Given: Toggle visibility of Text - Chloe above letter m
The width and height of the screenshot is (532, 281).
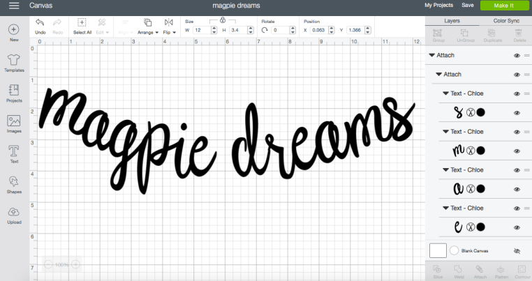Looking at the screenshot, I should tap(517, 132).
